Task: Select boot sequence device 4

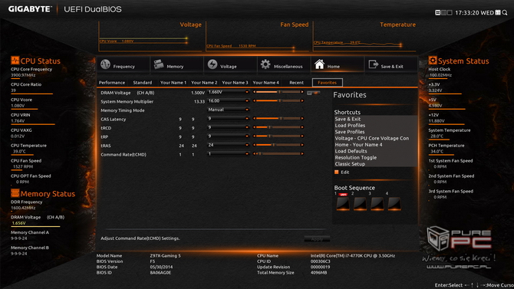Action: coord(394,203)
